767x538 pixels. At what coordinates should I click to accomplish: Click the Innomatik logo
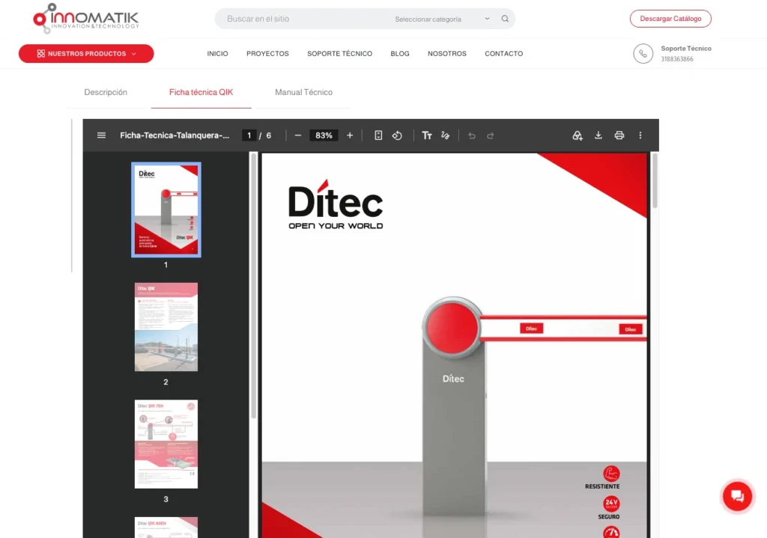pos(86,18)
